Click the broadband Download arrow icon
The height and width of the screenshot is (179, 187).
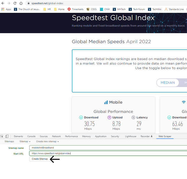[169, 118]
